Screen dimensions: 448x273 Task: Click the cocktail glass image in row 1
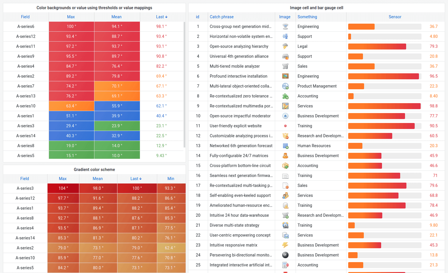click(285, 27)
